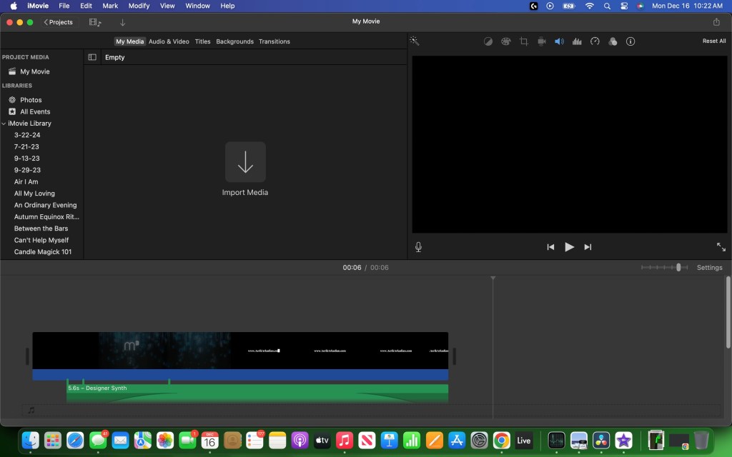Toggle the media sidebar visibility button

[92, 57]
